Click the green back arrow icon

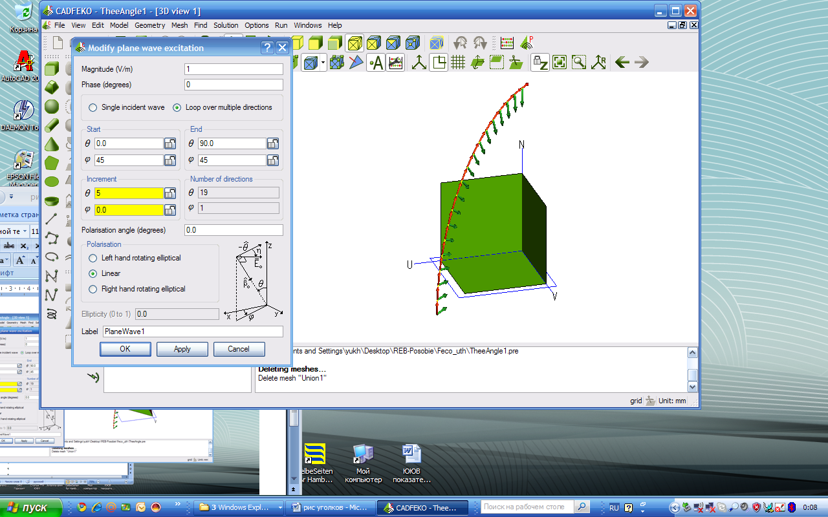click(x=622, y=63)
